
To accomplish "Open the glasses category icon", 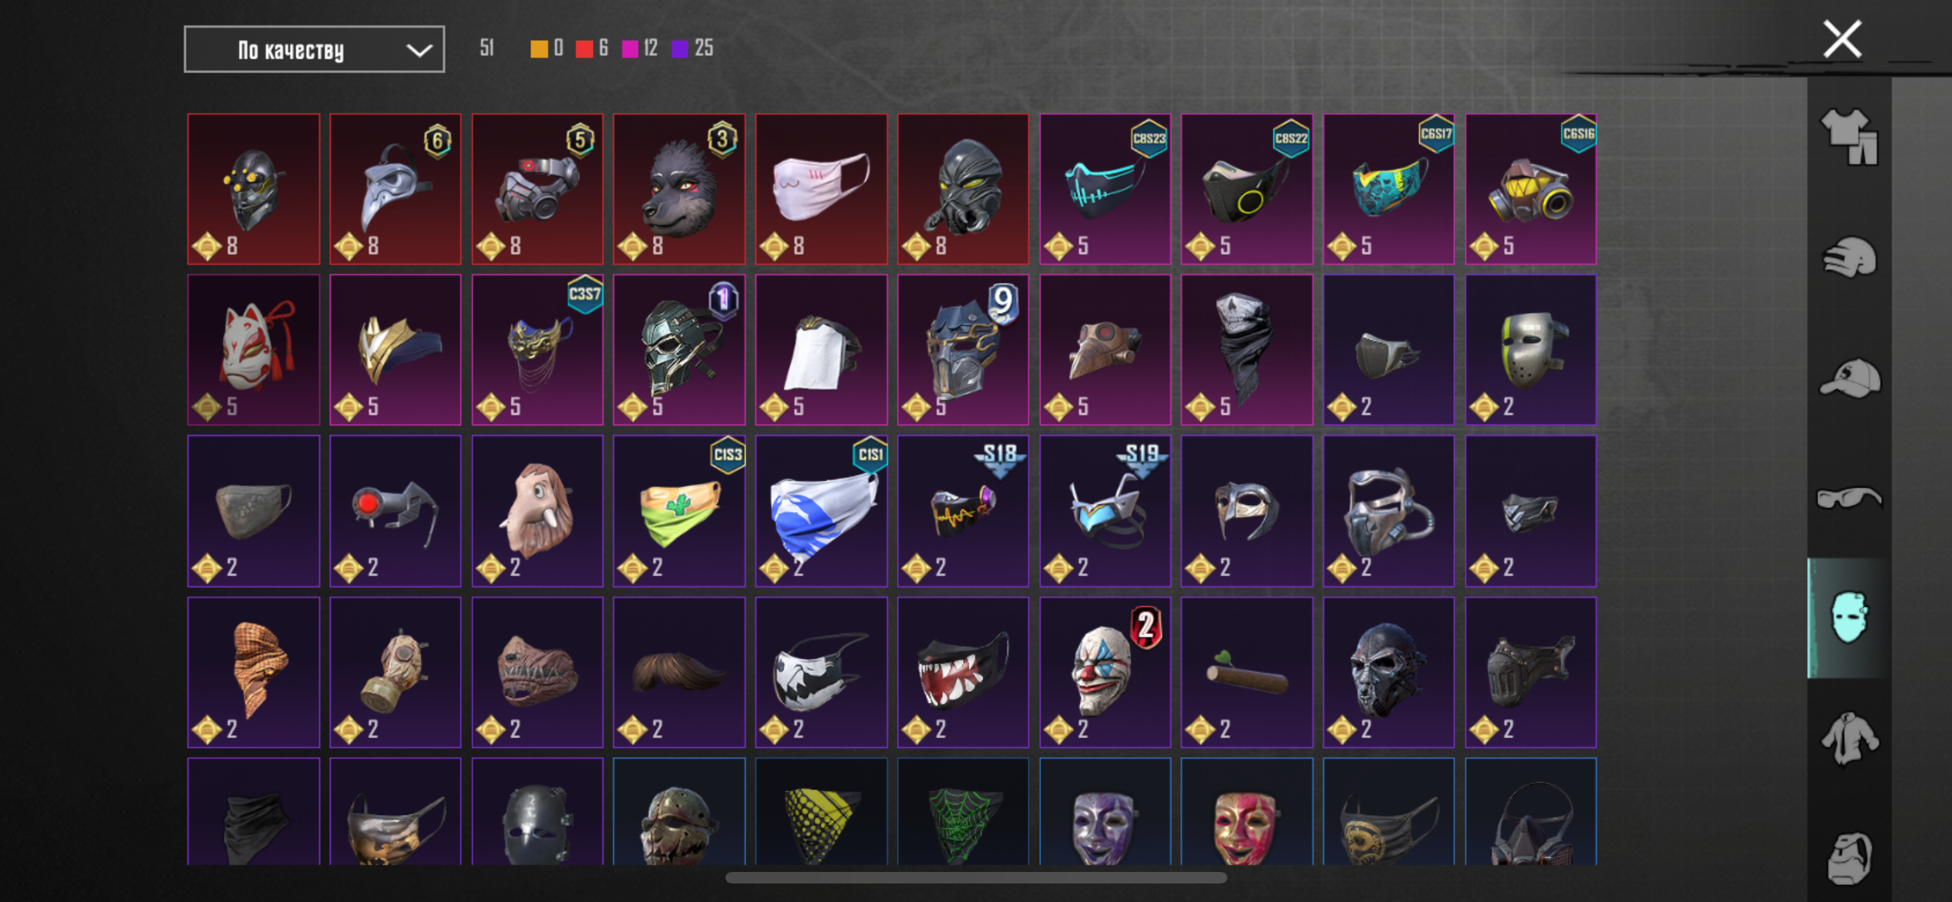I will pyautogui.click(x=1849, y=498).
